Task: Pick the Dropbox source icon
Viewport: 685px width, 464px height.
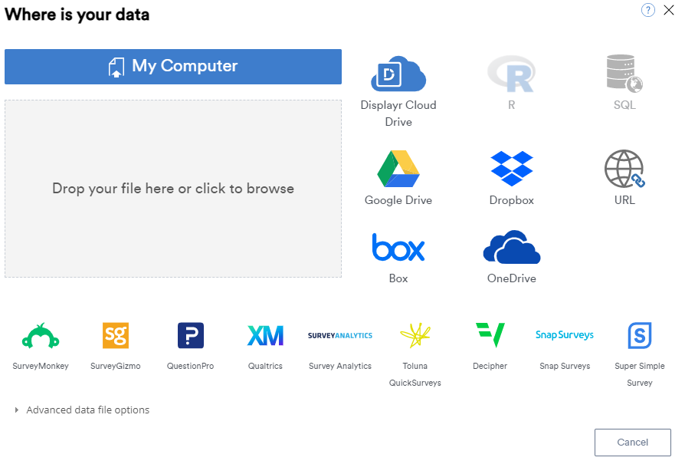Action: (512, 169)
